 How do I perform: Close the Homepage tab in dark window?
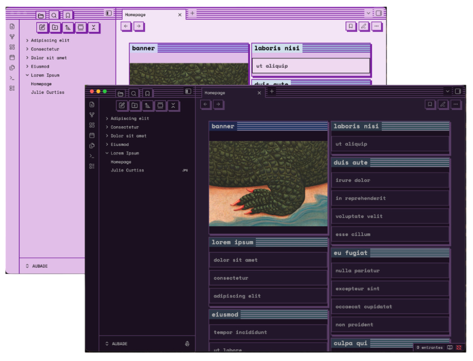(259, 93)
